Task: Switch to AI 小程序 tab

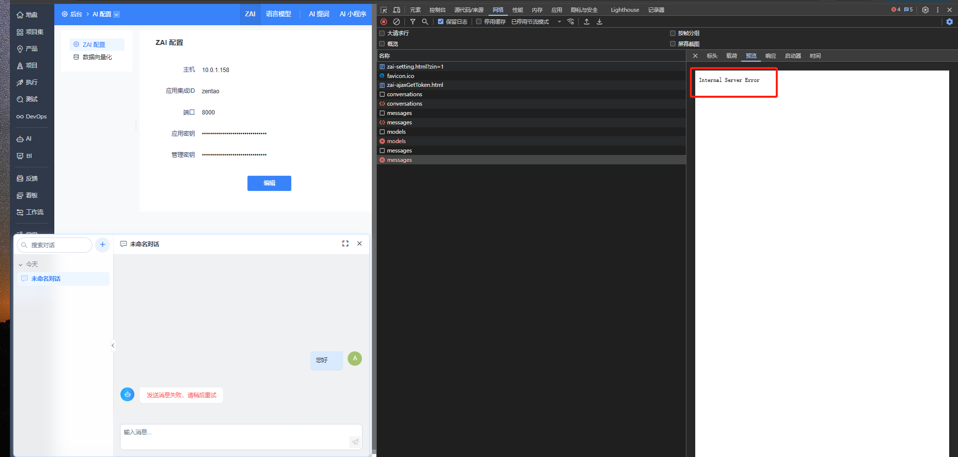Action: (x=353, y=14)
